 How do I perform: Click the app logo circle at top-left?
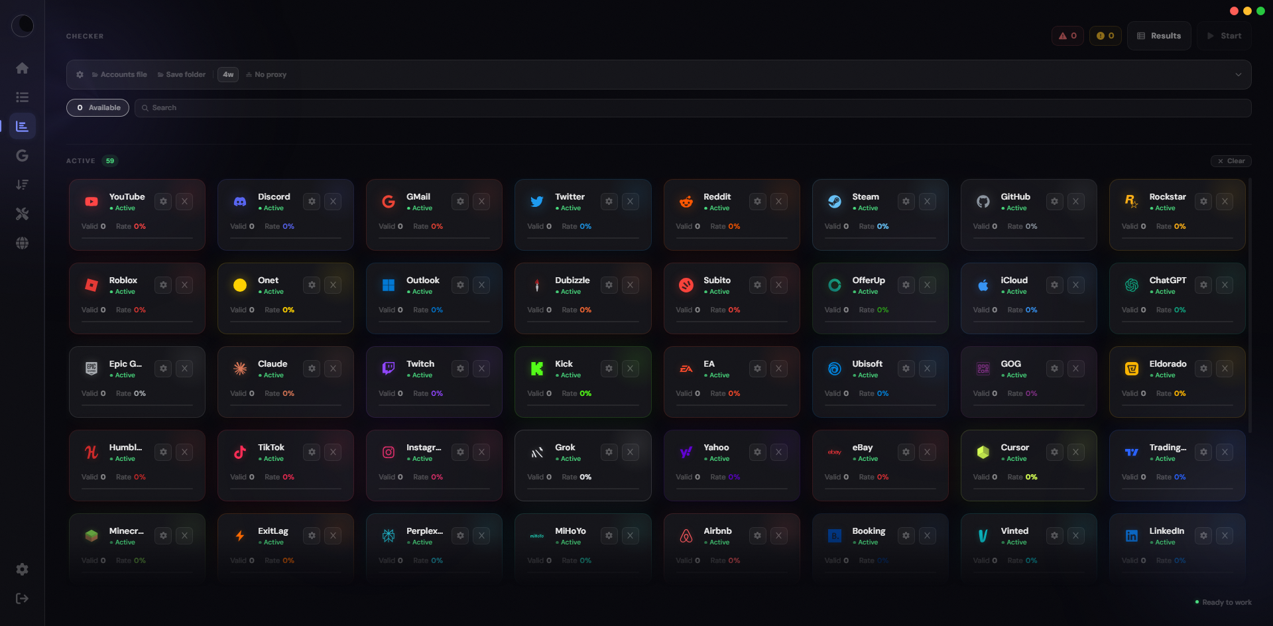coord(23,26)
